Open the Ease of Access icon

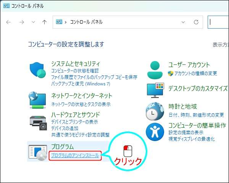tap(155, 132)
